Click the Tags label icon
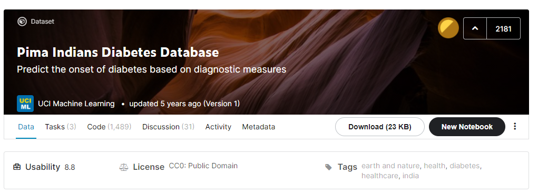 click(x=328, y=167)
